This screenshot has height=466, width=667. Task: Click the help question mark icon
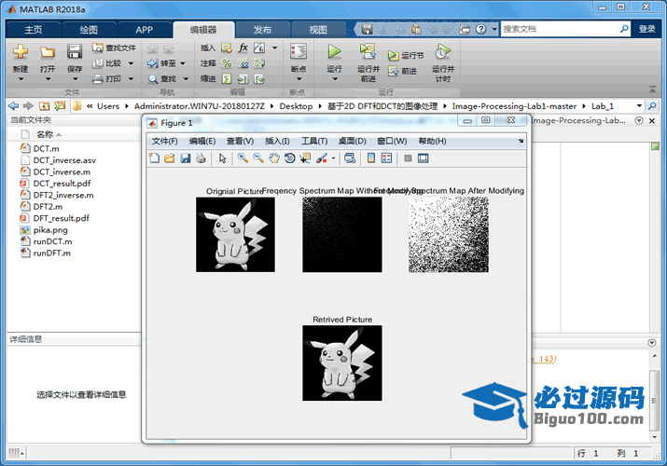(480, 29)
